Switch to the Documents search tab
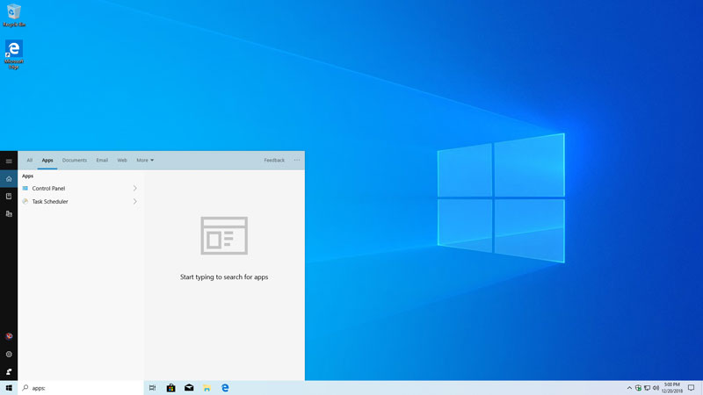Viewport: 703px width, 395px height. pyautogui.click(x=75, y=161)
